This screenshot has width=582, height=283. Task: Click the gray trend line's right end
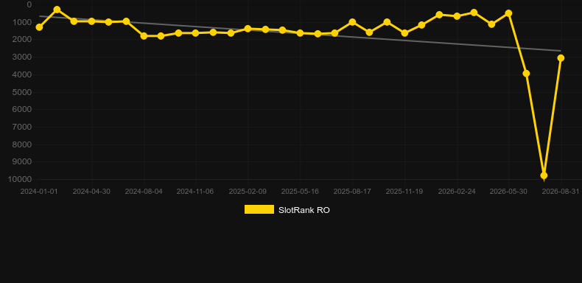[560, 51]
